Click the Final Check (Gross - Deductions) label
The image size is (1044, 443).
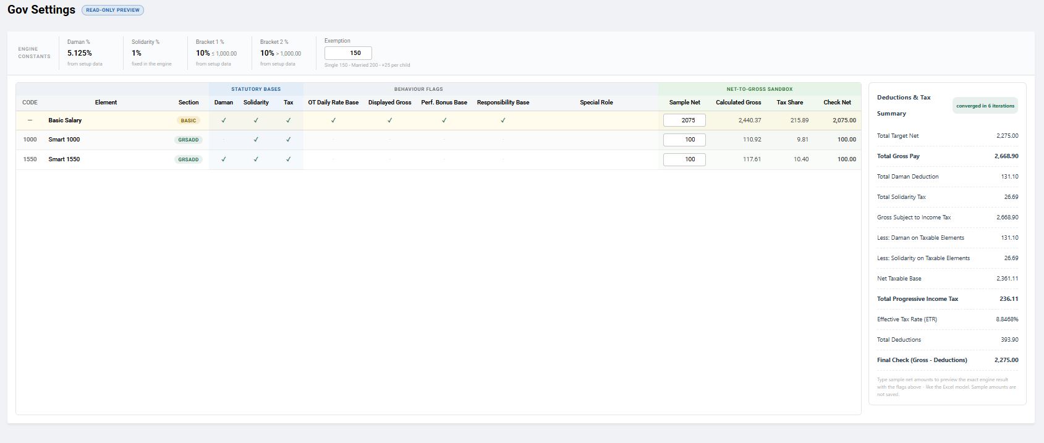point(922,360)
